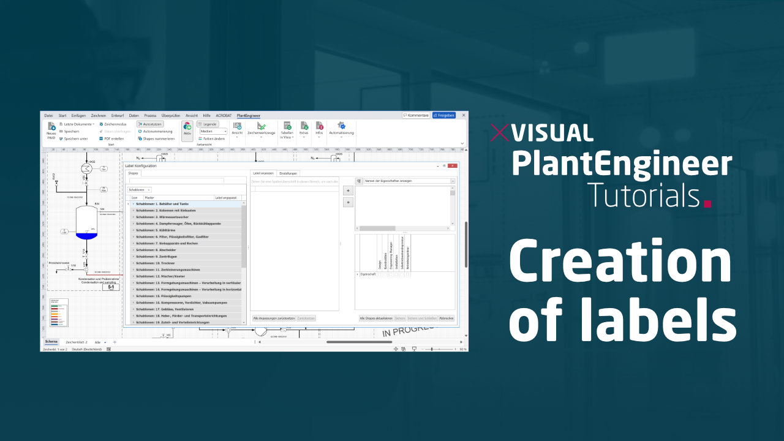Screen dimensions: 784x441
Task: Open the Medien combo box
Action: [x=213, y=131]
